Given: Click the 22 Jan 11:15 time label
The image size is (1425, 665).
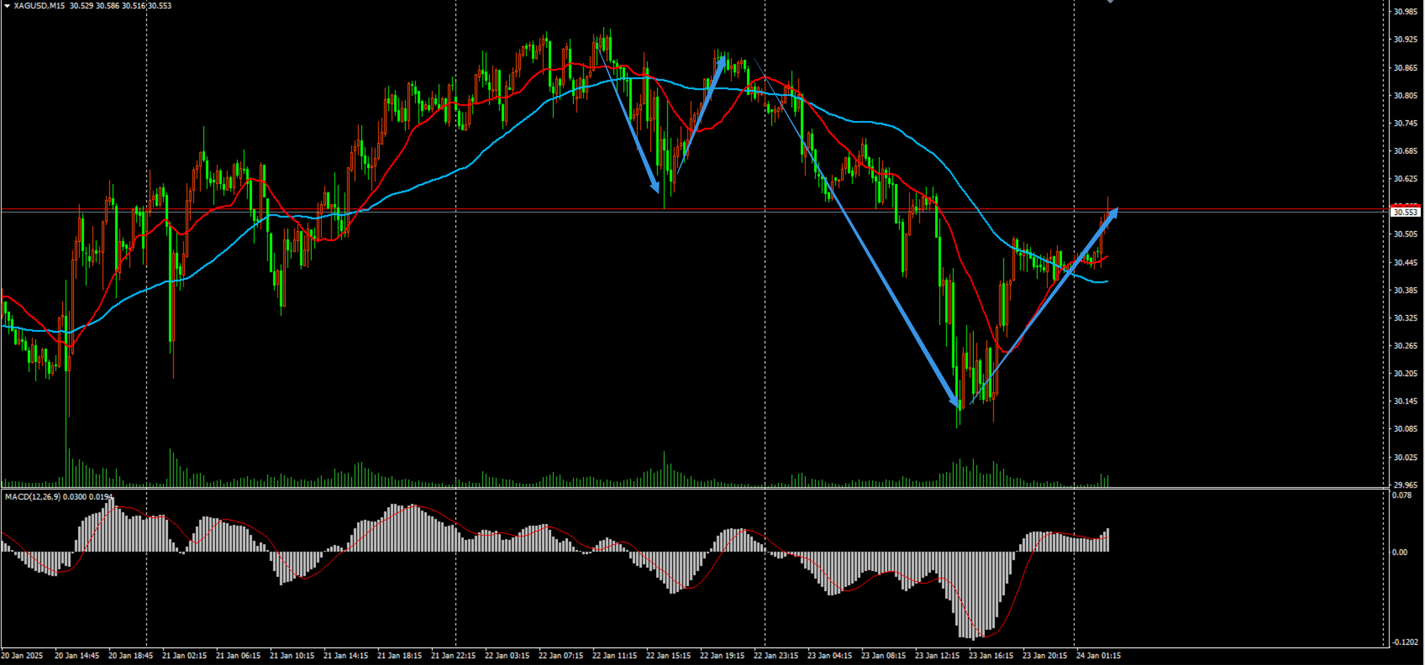Looking at the screenshot, I should 614,655.
